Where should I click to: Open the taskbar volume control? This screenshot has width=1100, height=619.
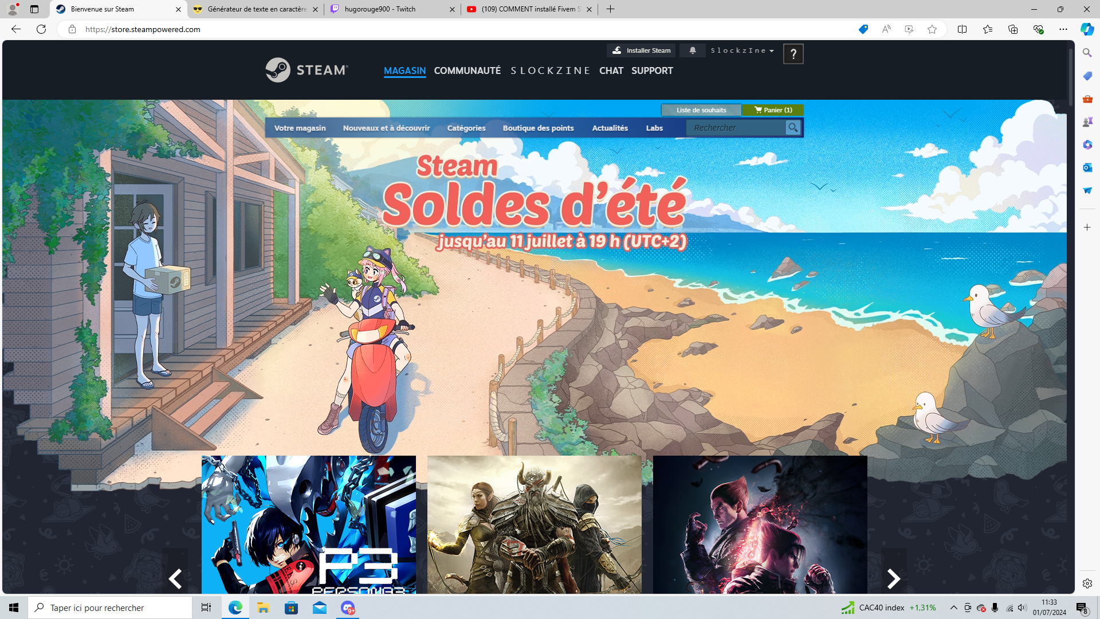click(1022, 608)
